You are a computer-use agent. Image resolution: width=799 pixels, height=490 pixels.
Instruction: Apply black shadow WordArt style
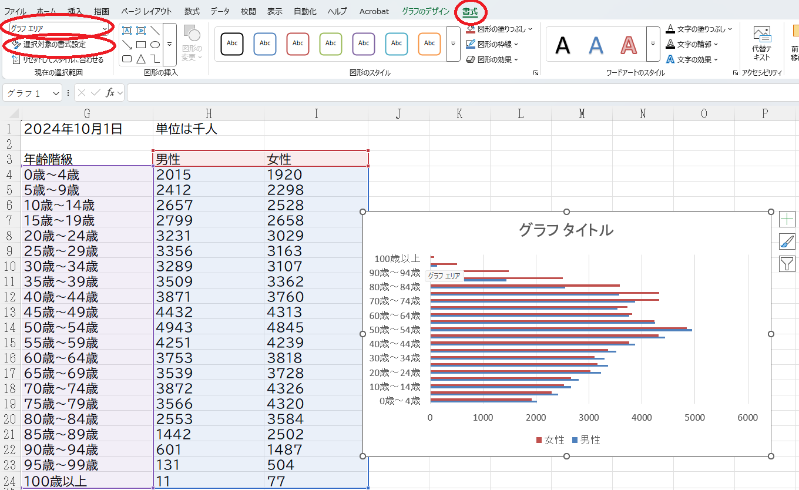pos(563,45)
